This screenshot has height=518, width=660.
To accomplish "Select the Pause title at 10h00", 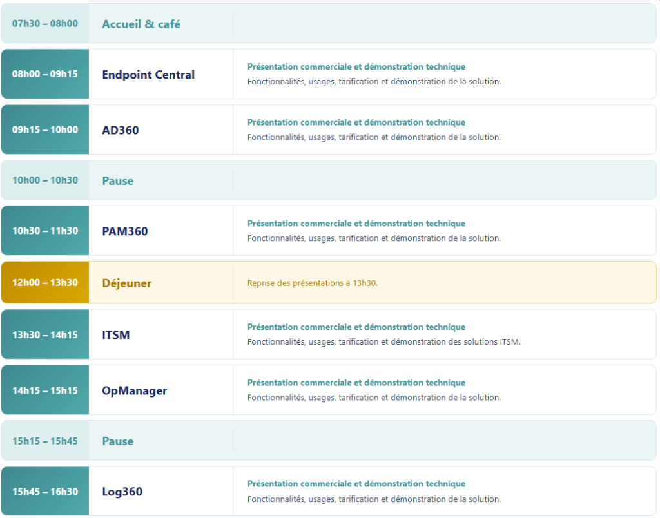I will tap(118, 181).
